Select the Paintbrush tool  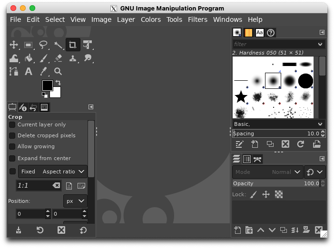point(43,58)
